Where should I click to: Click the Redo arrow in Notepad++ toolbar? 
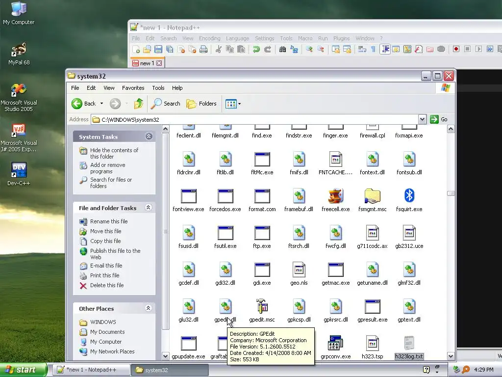pos(268,50)
